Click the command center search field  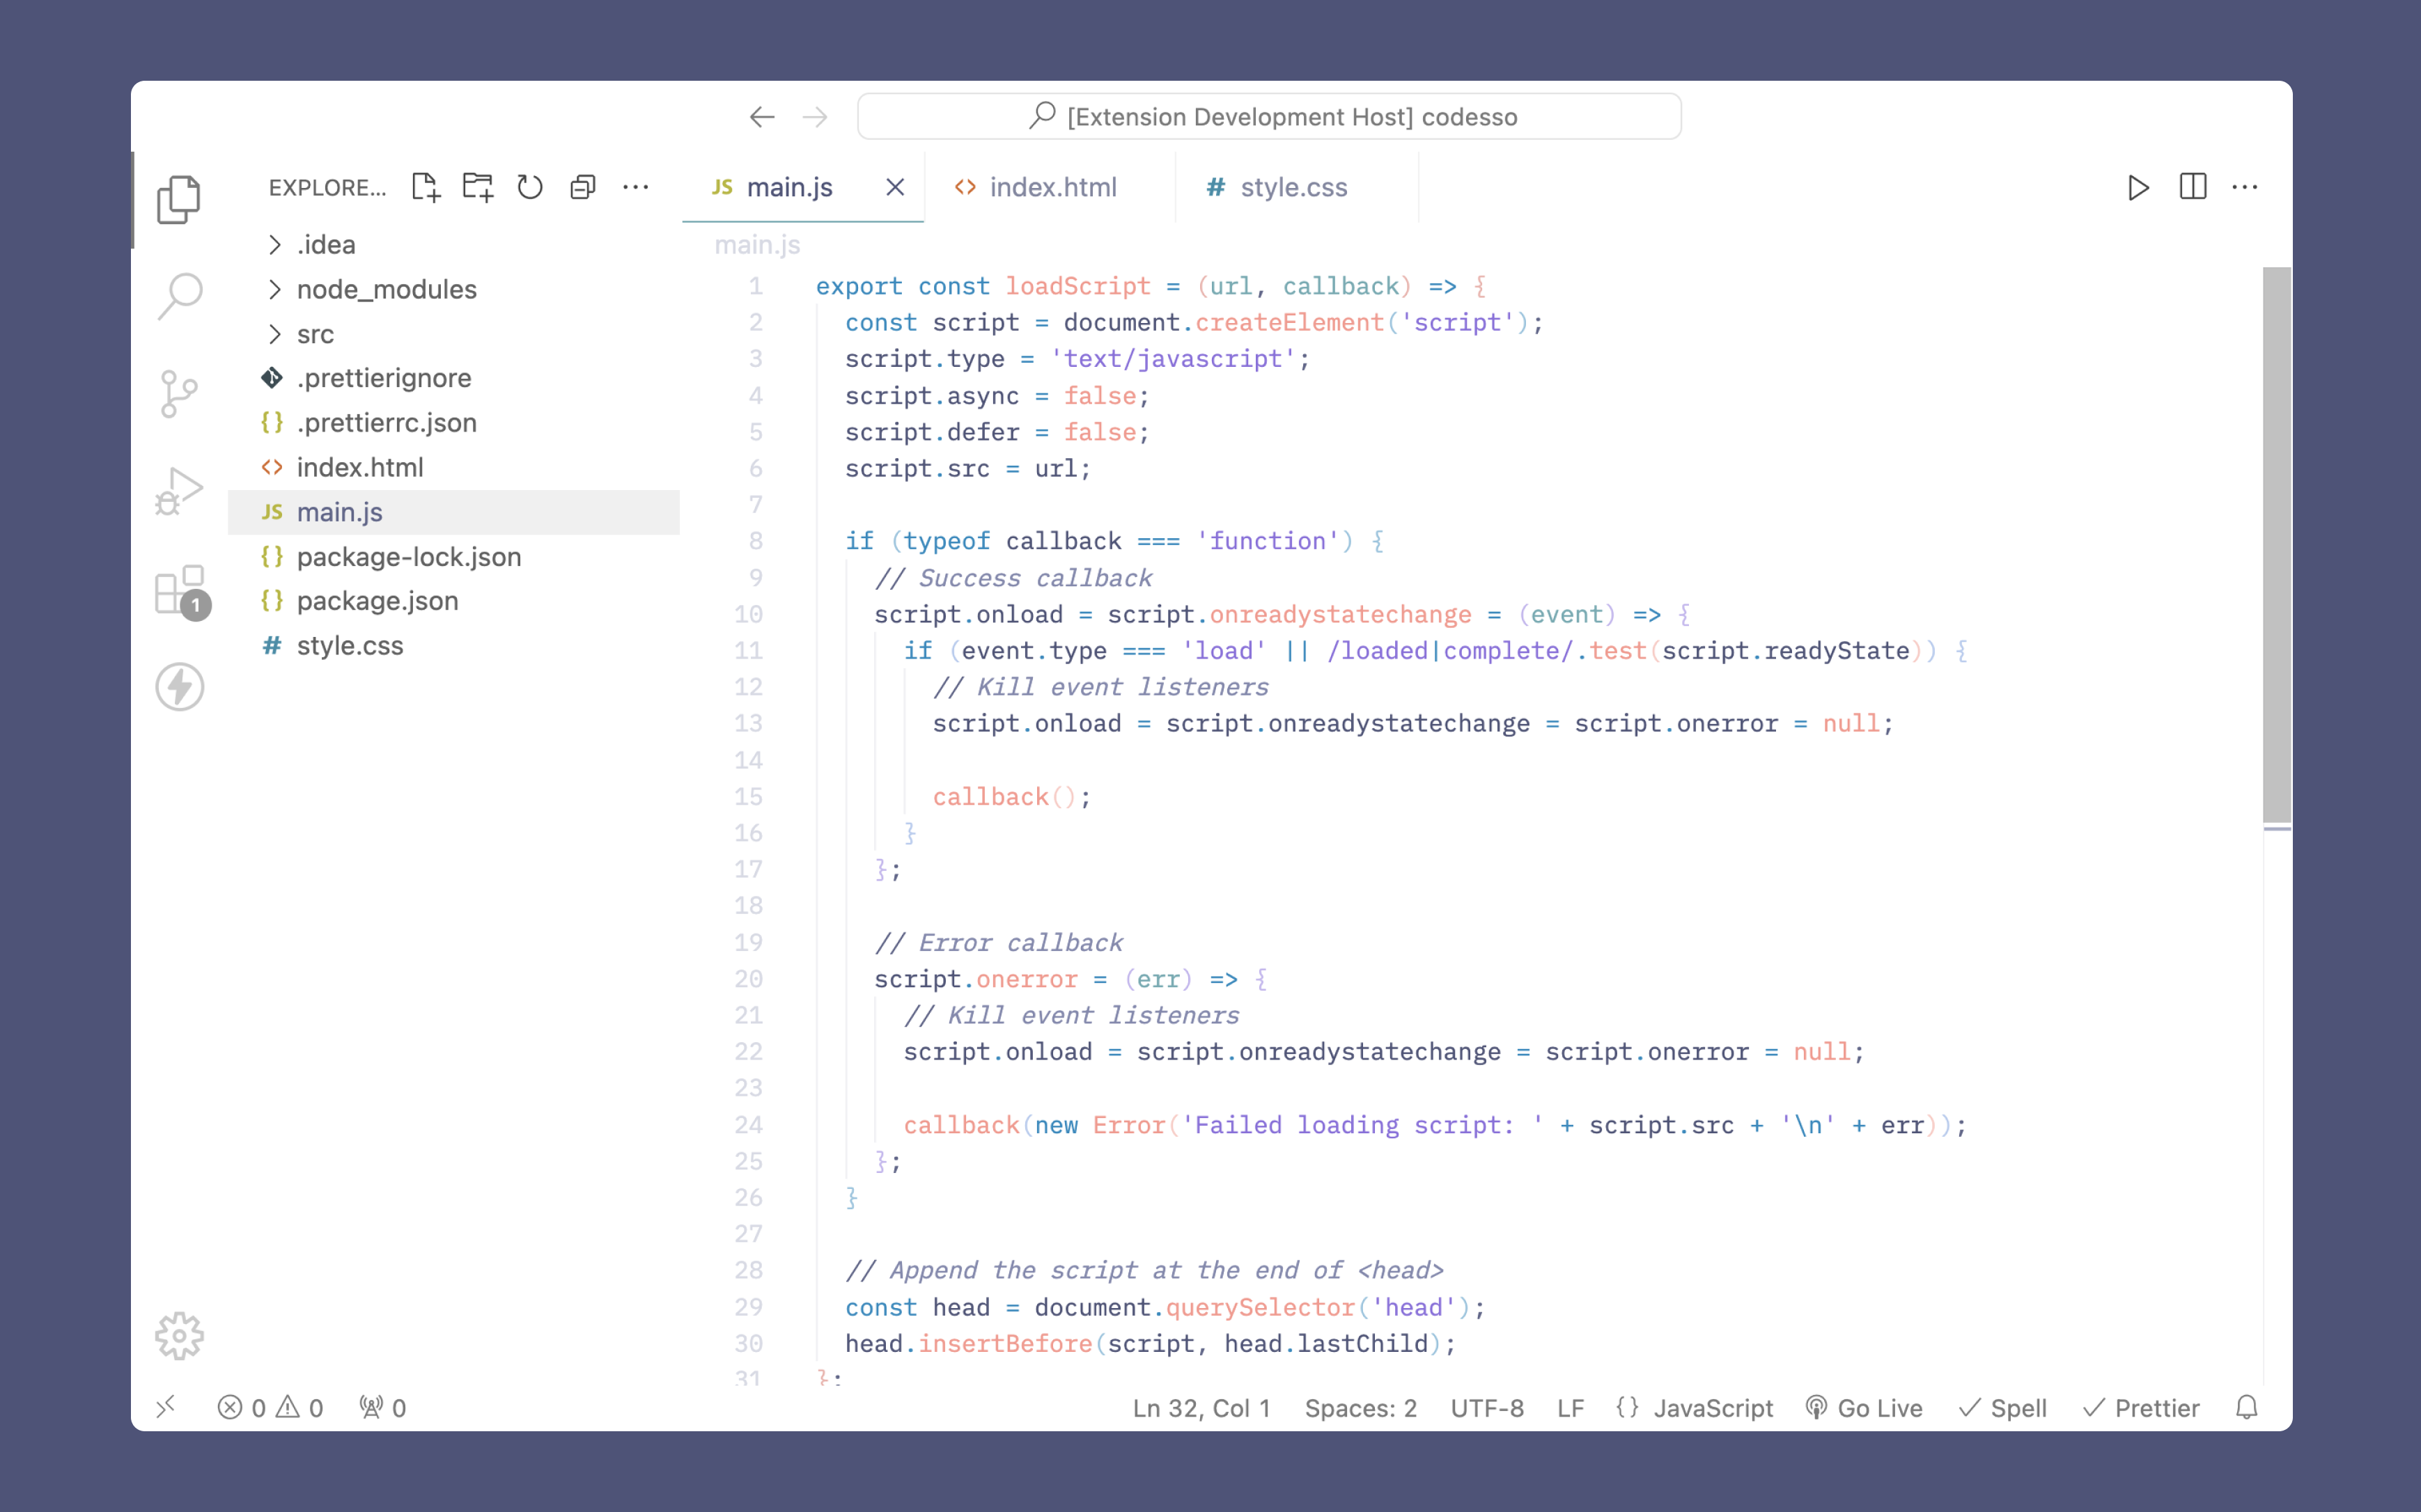pos(1268,117)
